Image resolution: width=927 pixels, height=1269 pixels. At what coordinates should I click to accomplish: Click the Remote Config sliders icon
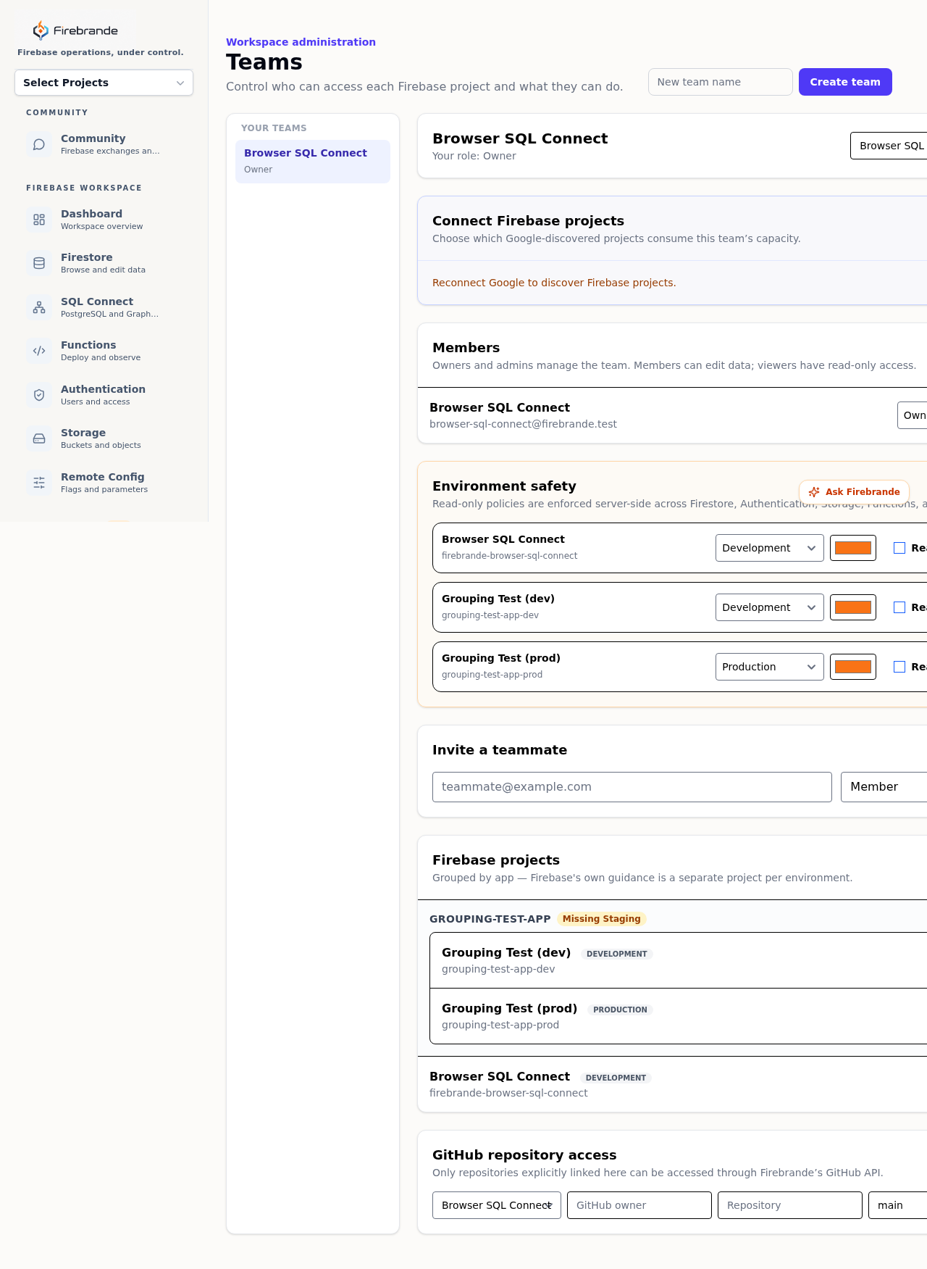tap(39, 483)
